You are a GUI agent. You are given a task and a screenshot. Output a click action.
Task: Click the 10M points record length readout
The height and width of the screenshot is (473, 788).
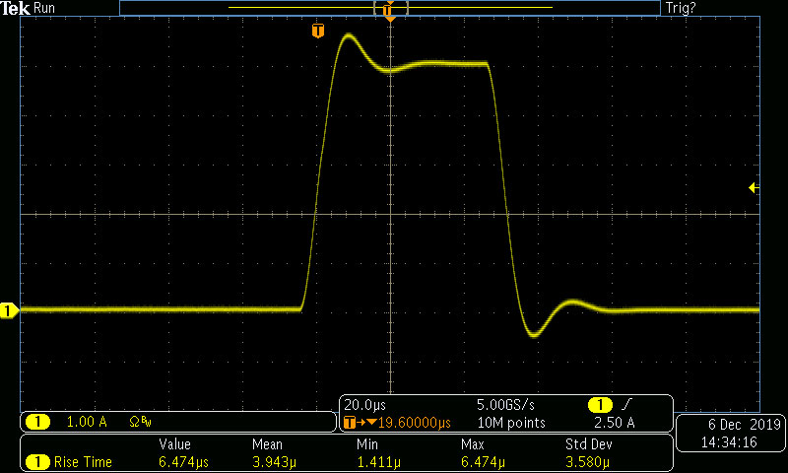[510, 423]
